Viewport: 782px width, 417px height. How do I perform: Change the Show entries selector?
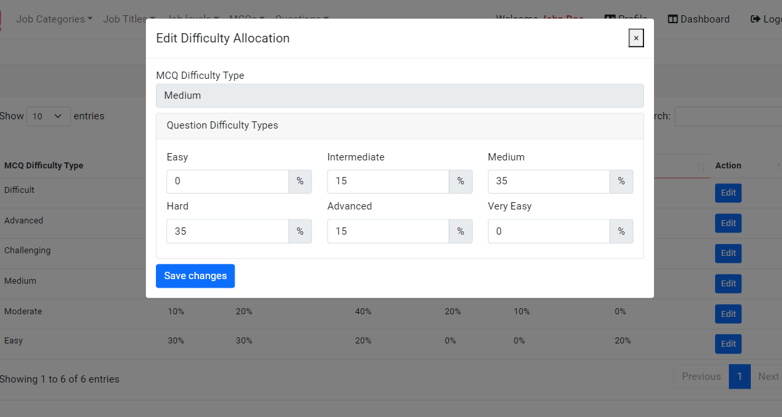coord(48,116)
